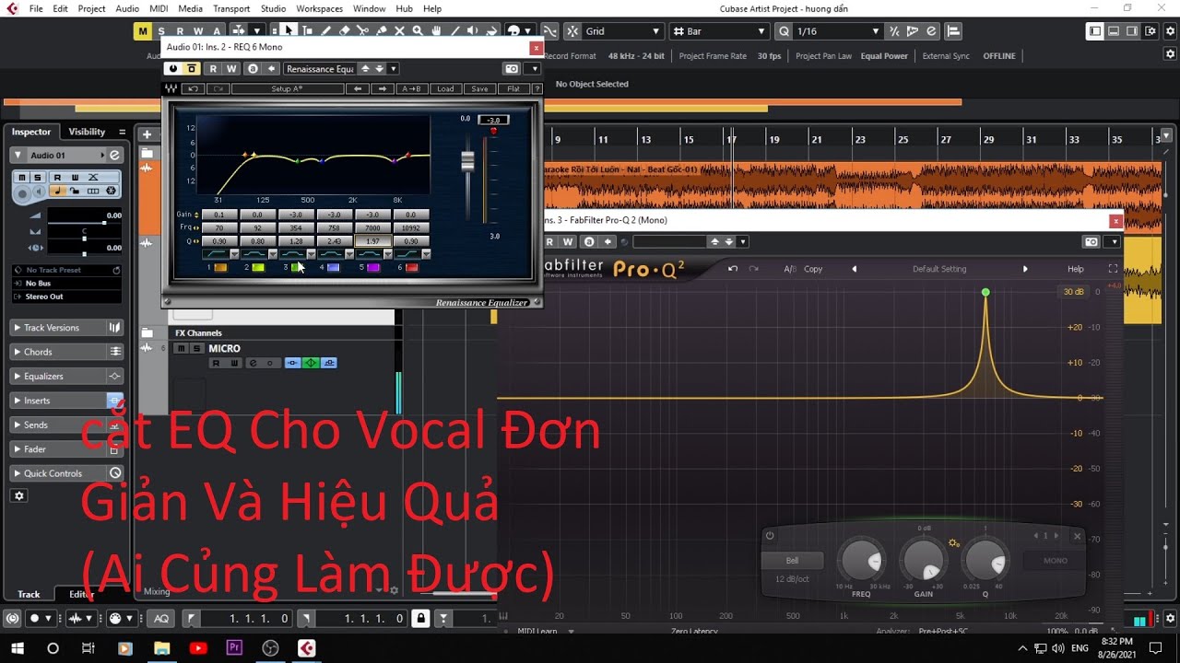Expand the Track Versions inspector section
The height and width of the screenshot is (663, 1180).
click(x=66, y=328)
